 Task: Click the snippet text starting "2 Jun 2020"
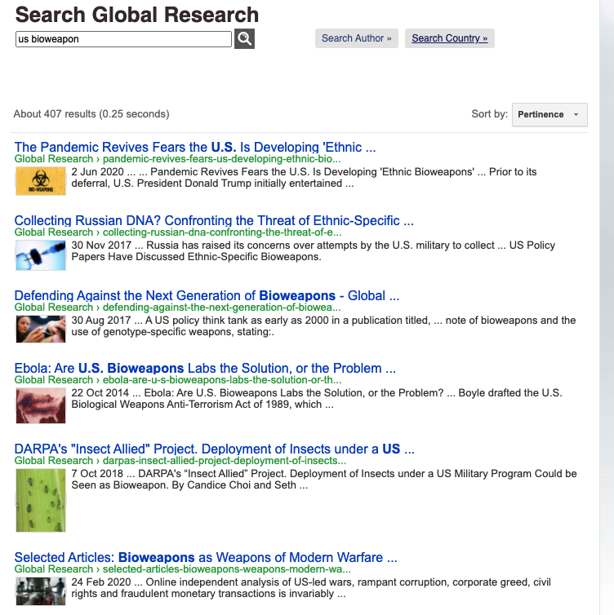tap(304, 178)
